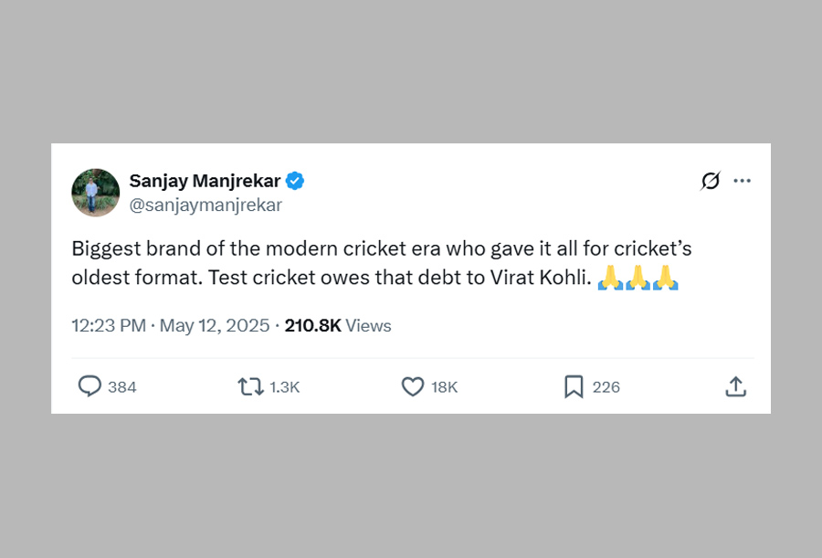The width and height of the screenshot is (822, 558).
Task: View the 210.8K Views analytics
Action: coord(338,326)
